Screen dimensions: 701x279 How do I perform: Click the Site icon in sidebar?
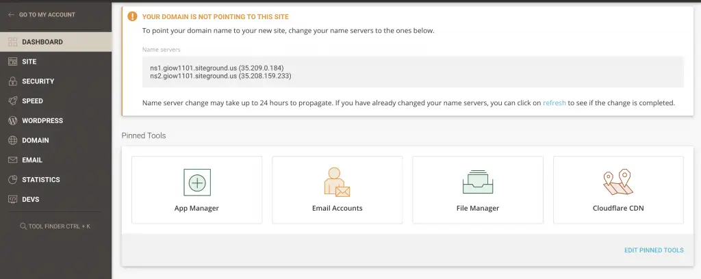pos(12,62)
